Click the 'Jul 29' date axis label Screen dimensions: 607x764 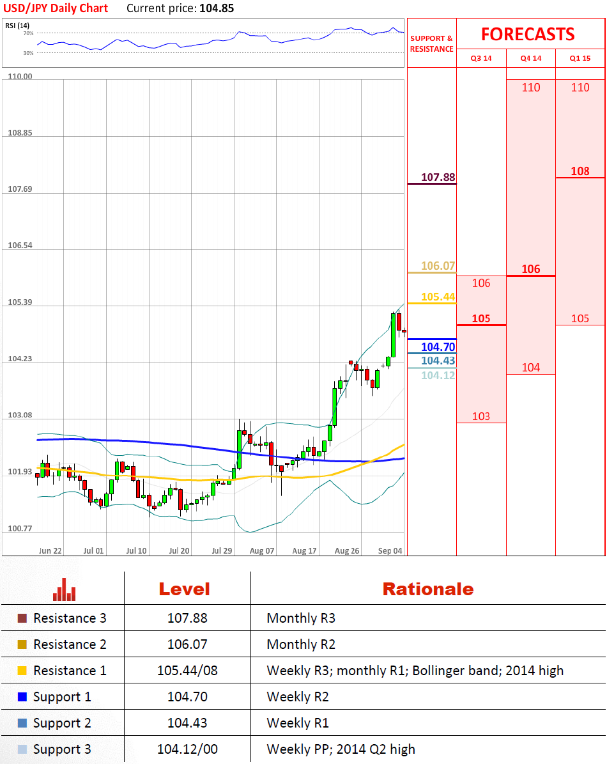point(222,550)
